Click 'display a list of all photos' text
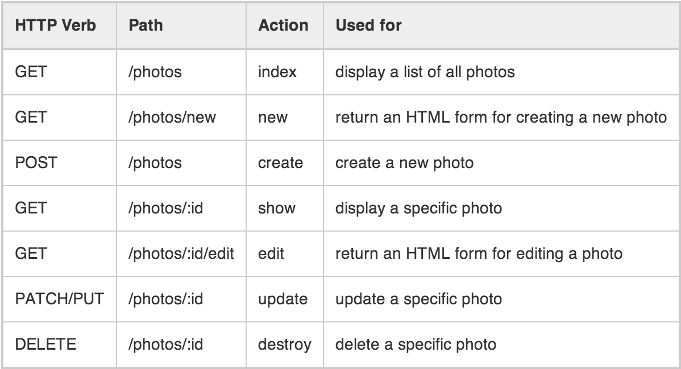 pos(425,72)
